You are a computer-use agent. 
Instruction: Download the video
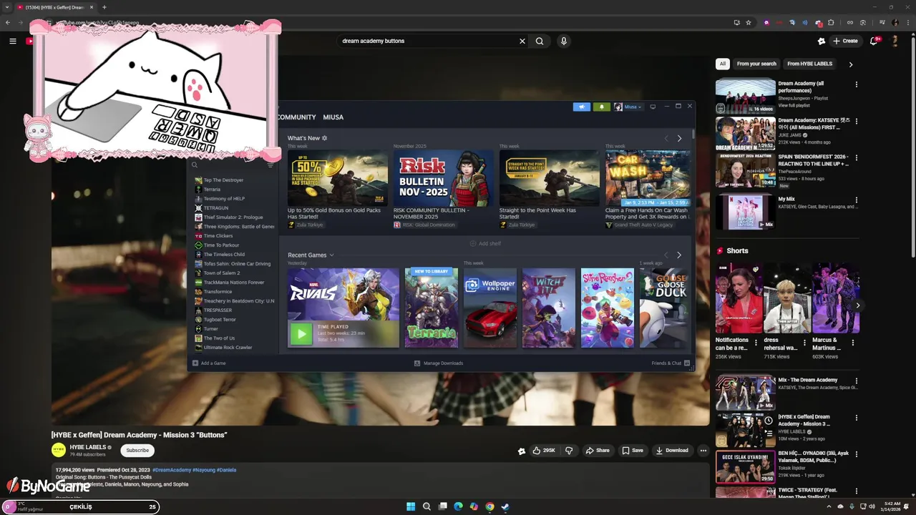coord(672,451)
